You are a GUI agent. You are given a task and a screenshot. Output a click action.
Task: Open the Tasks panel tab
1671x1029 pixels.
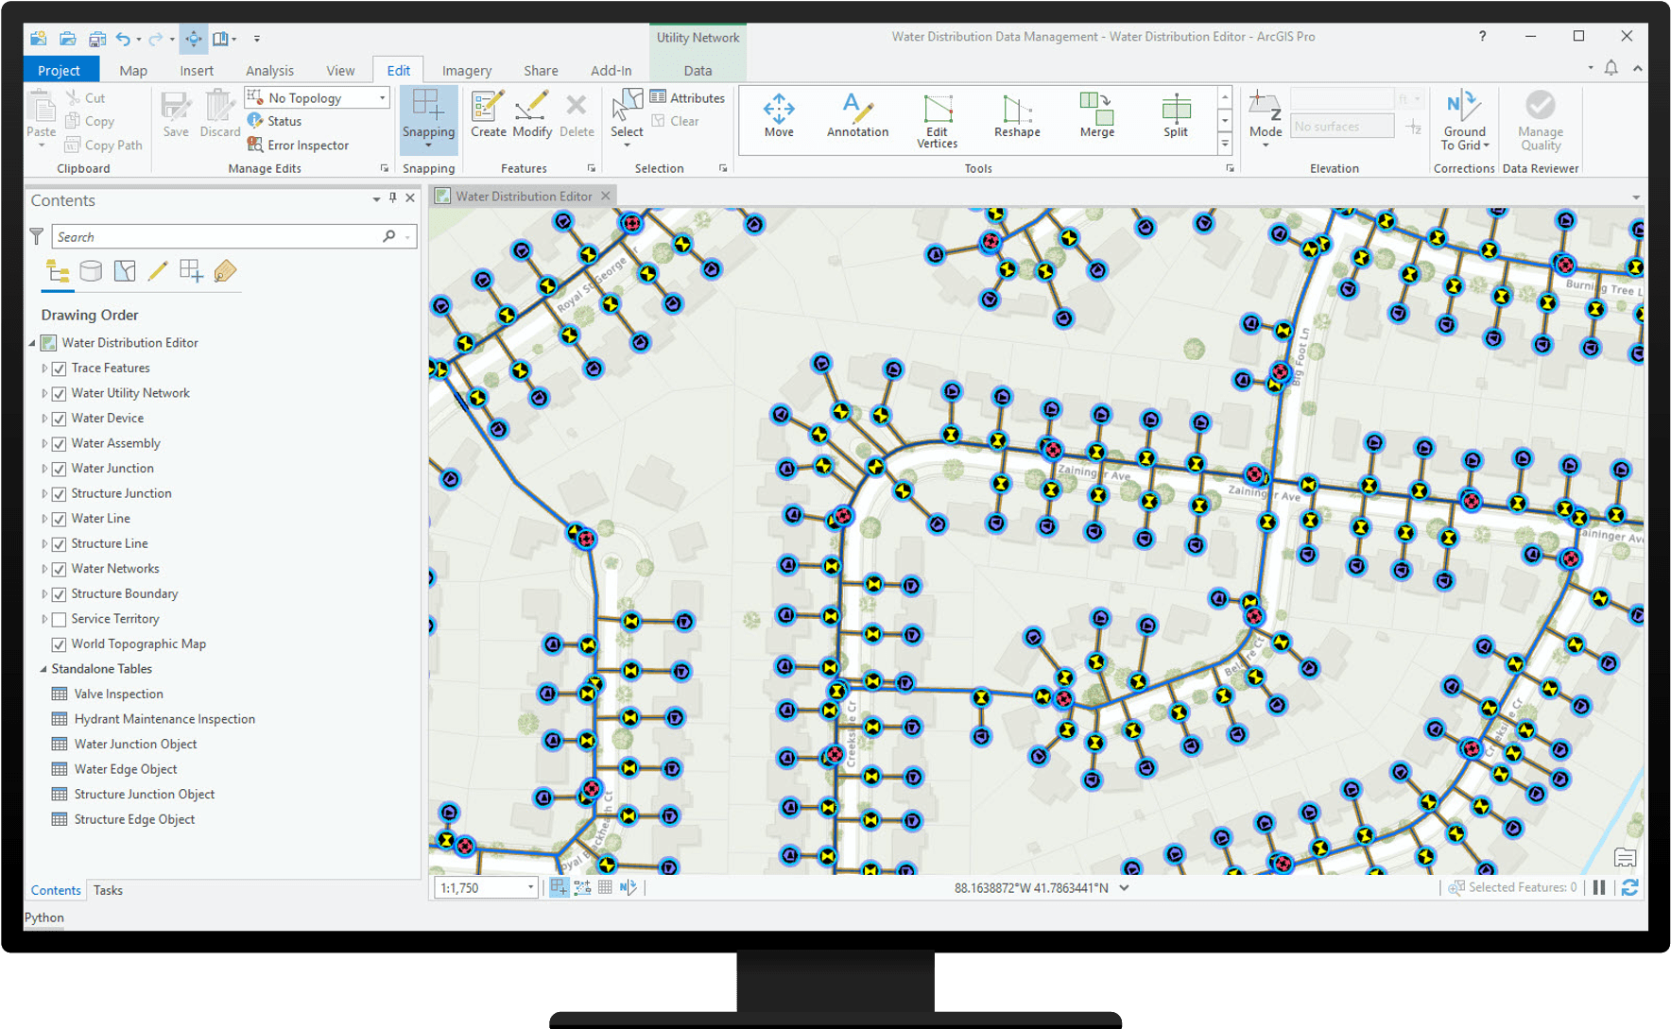108,889
